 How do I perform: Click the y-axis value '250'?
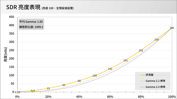pyautogui.click(x=12, y=50)
